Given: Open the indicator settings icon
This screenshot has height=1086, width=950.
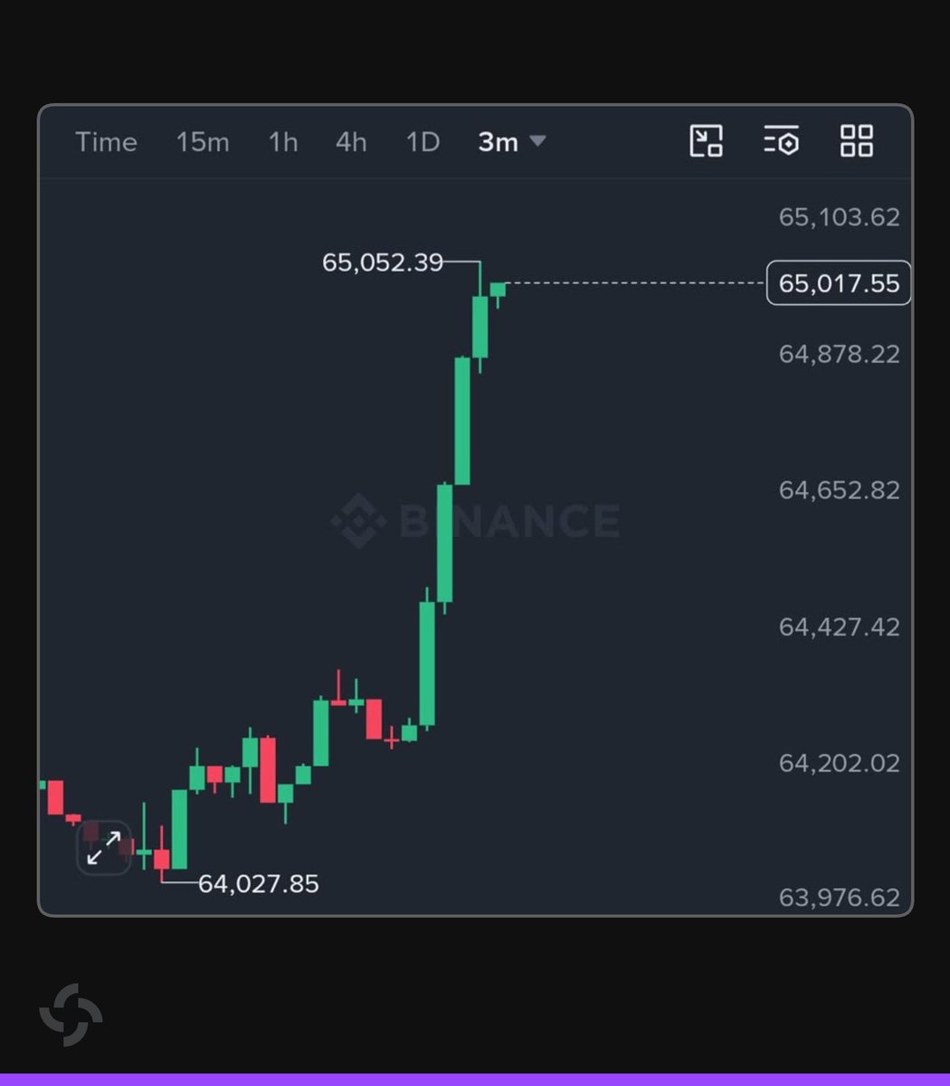Looking at the screenshot, I should (x=781, y=141).
